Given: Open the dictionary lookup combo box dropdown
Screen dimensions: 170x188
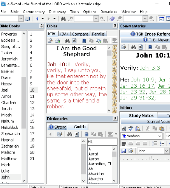Looking at the screenshot, I should pos(145,19).
